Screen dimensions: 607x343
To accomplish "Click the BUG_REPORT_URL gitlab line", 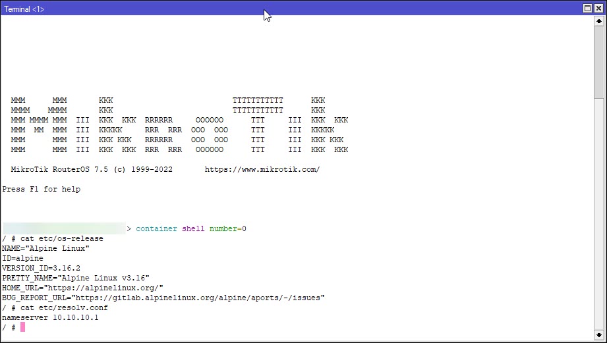I will tap(163, 298).
